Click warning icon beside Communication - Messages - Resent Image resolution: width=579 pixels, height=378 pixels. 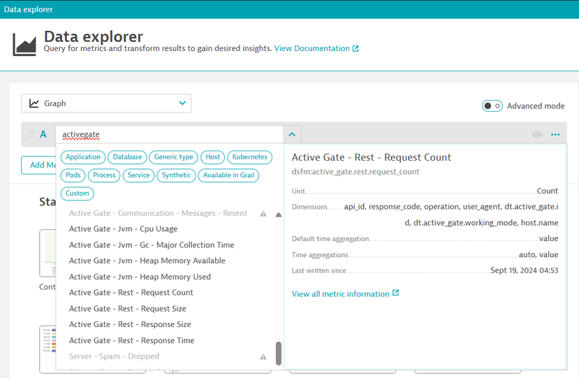(x=263, y=213)
